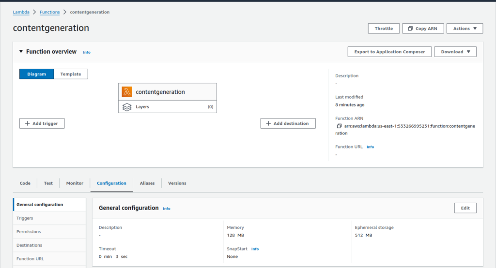Viewport: 496px width, 268px height.
Task: Click the copy icon in Copy ARN button
Action: tap(410, 29)
